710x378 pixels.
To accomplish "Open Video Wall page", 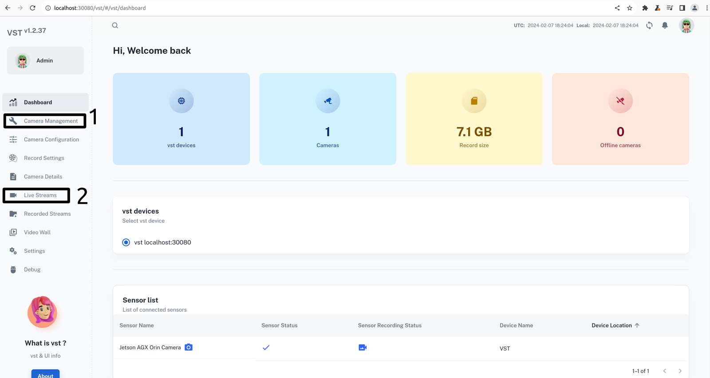I will (37, 232).
